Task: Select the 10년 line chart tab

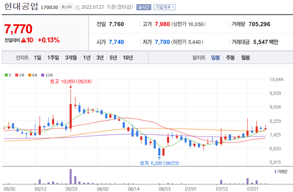Action: tap(128, 58)
